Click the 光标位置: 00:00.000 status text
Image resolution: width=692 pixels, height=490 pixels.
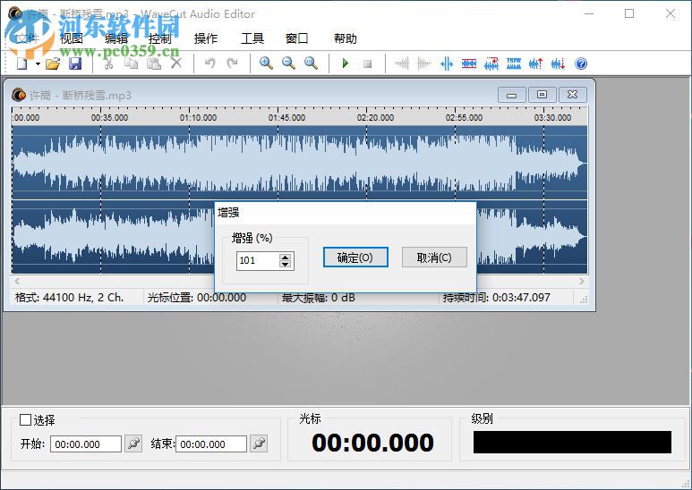pyautogui.click(x=197, y=298)
